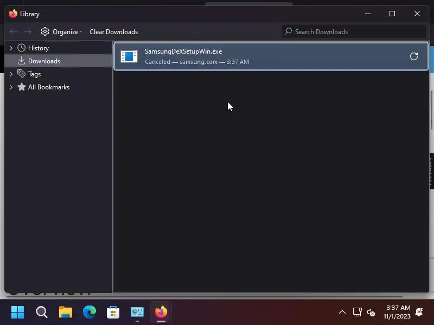Image resolution: width=434 pixels, height=325 pixels.
Task: Open Microsoft Store from taskbar
Action: click(113, 313)
